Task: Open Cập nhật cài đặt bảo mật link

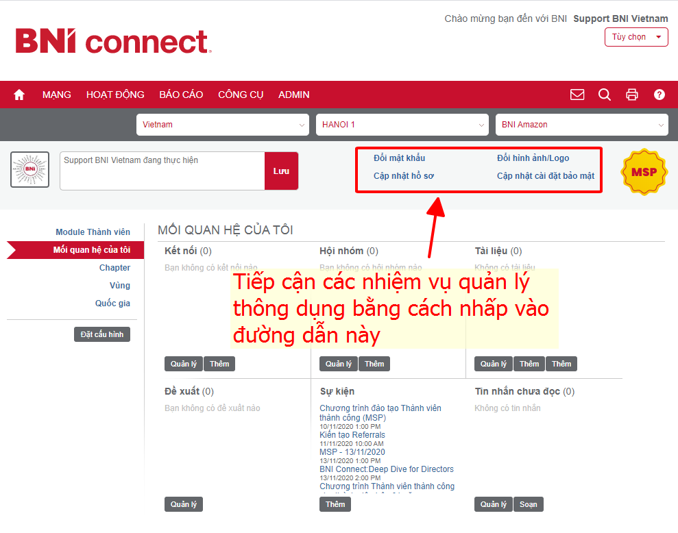Action: (x=546, y=176)
